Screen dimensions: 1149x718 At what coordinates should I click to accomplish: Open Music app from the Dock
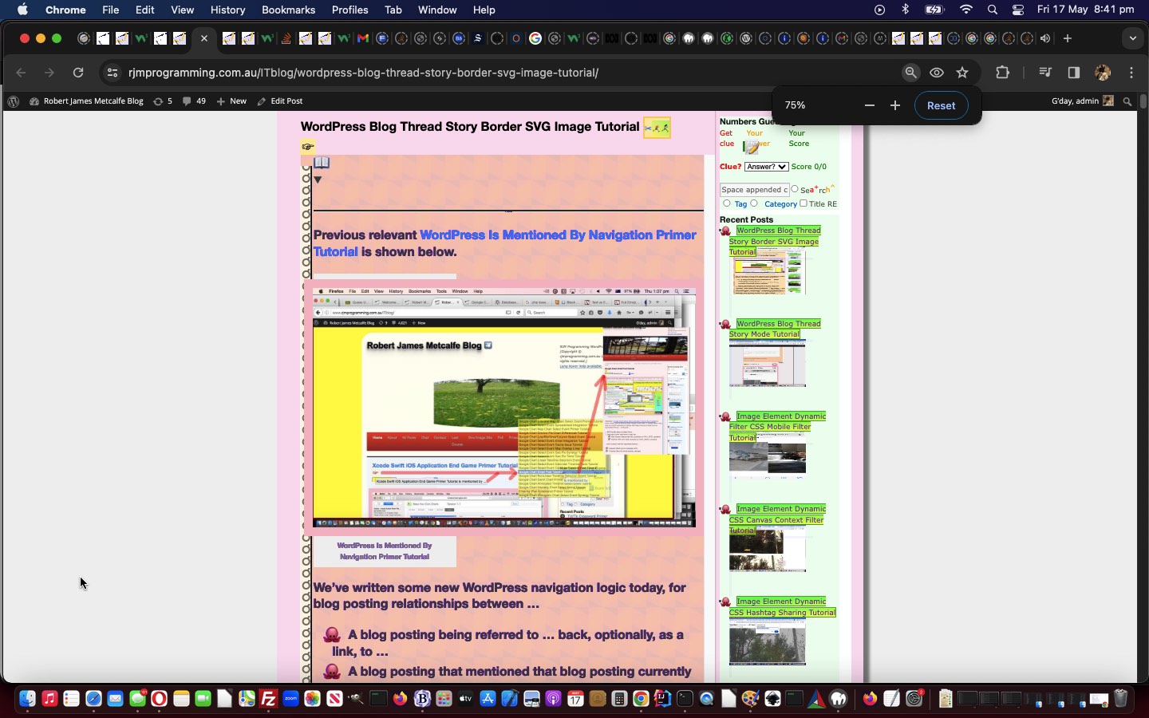[x=49, y=699]
